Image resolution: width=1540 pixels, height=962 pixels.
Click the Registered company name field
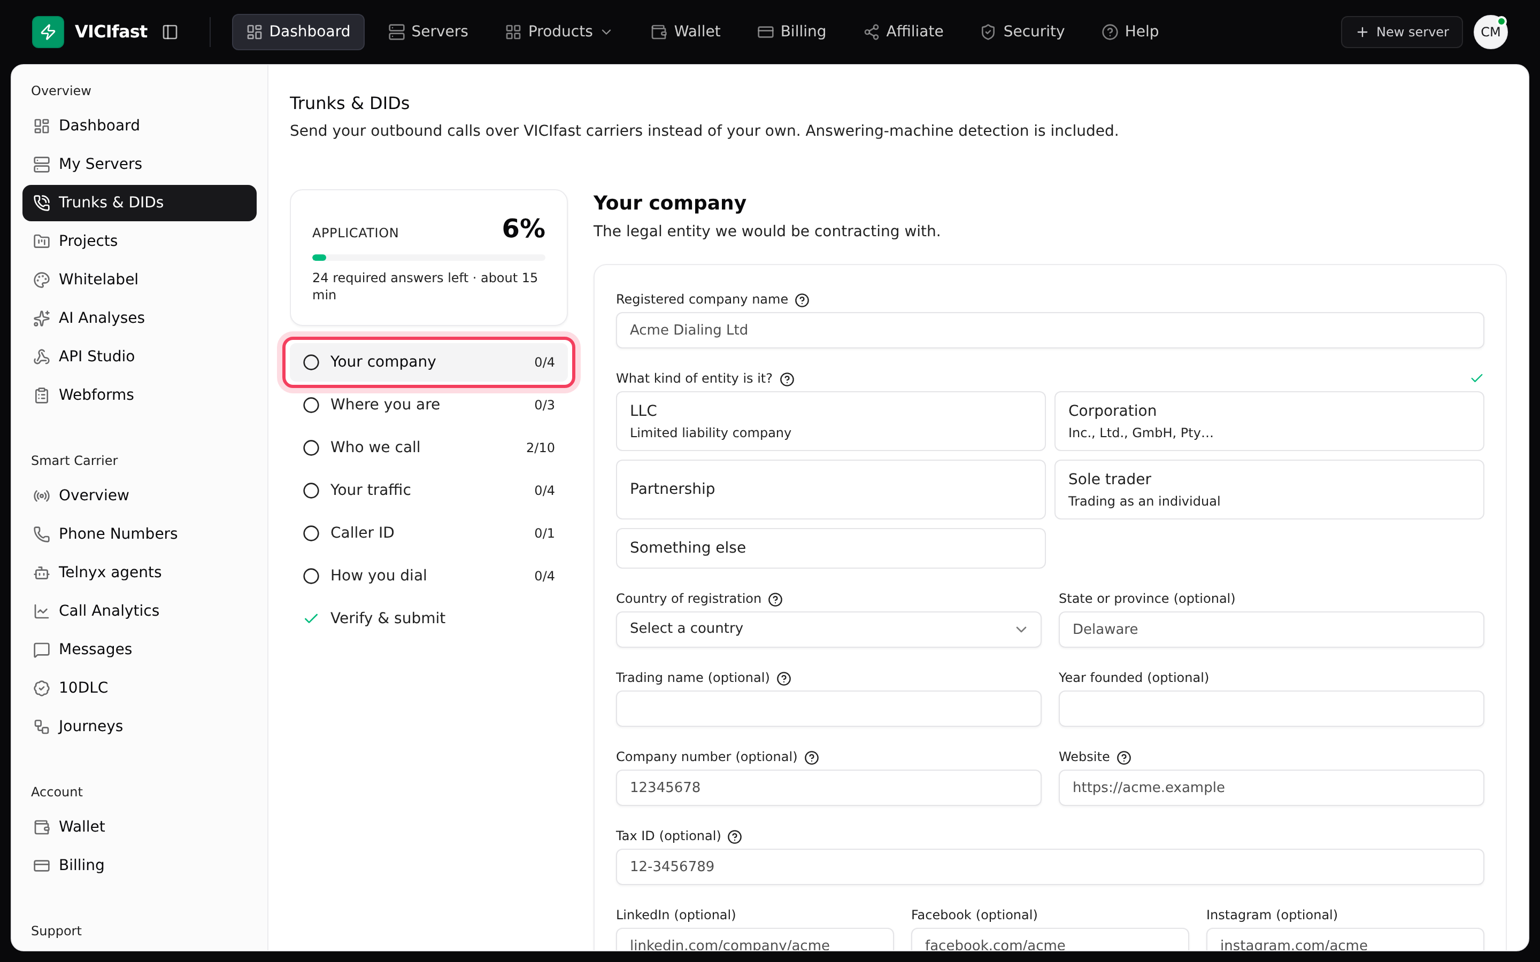pos(1049,330)
